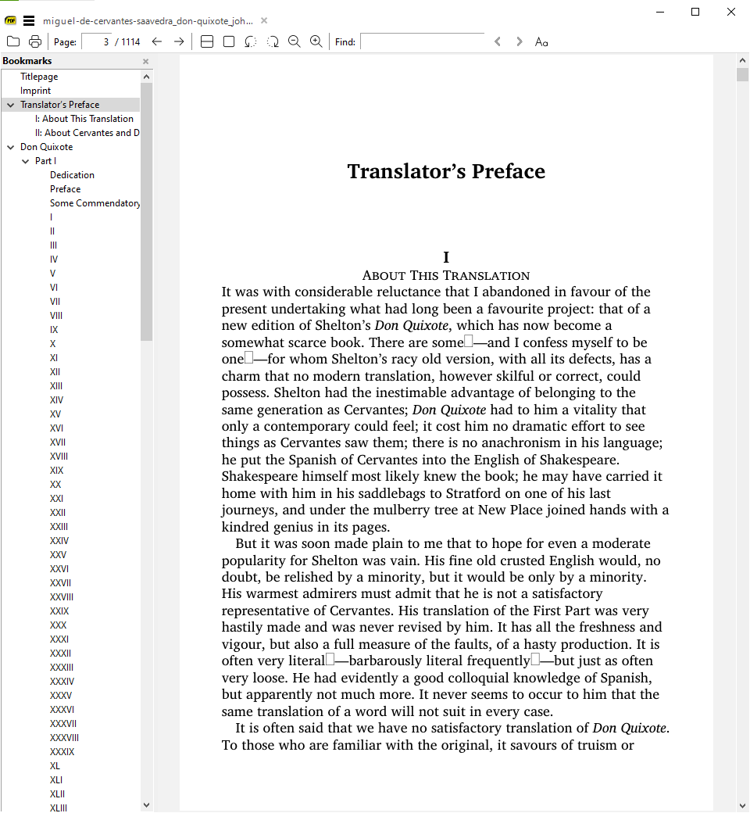Collapse the Don Quixote bookmark
The height and width of the screenshot is (813, 750).
(10, 146)
